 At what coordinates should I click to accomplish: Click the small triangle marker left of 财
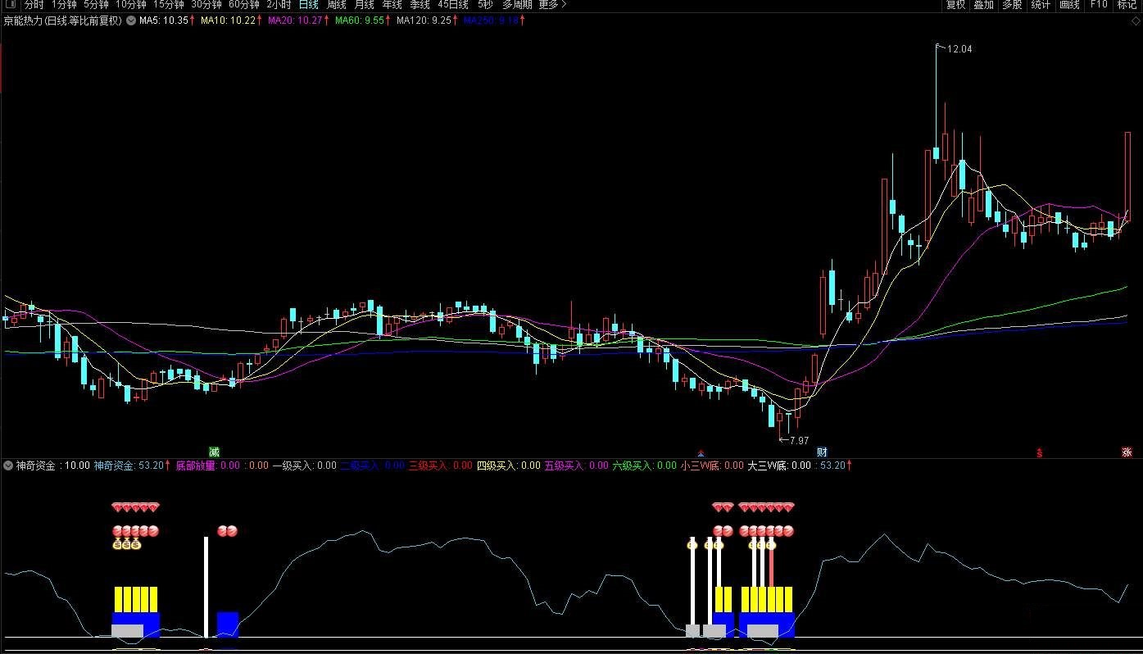click(x=701, y=453)
